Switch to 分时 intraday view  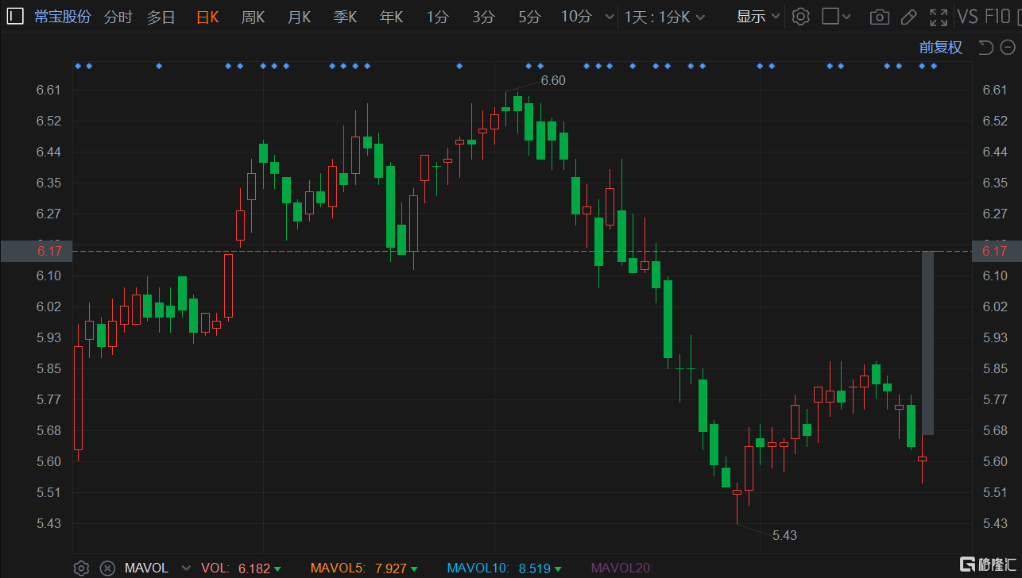(118, 17)
